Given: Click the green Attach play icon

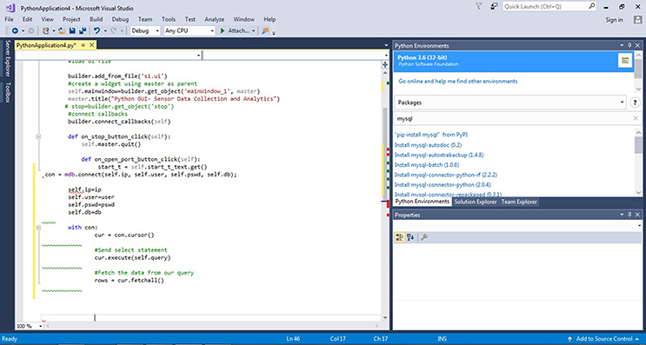Looking at the screenshot, I should (x=223, y=31).
